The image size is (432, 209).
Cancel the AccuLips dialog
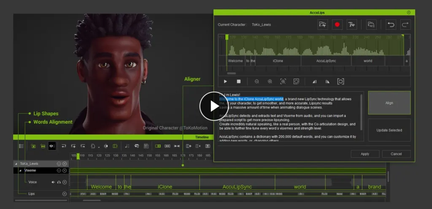pos(396,154)
